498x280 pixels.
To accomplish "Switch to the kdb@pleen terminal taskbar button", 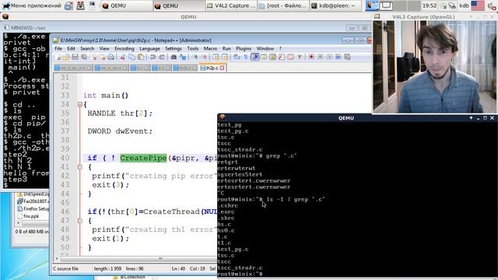I will coord(335,5).
